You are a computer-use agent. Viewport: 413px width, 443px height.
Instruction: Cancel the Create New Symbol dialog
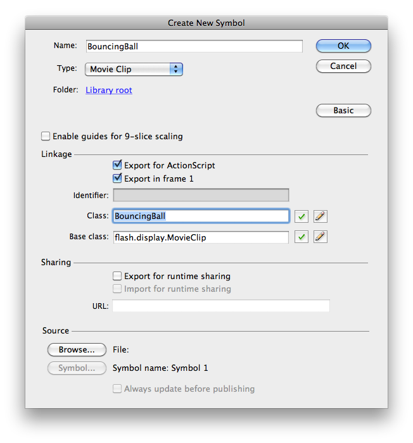pyautogui.click(x=343, y=66)
